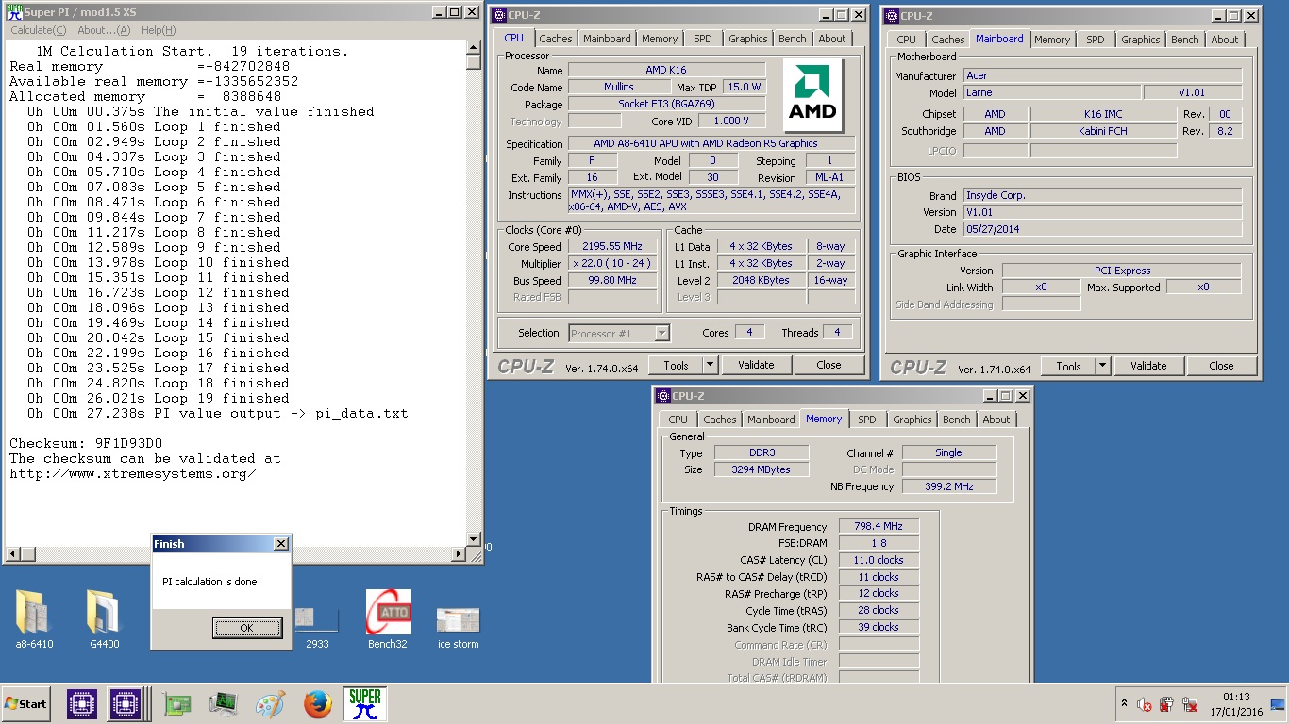Switch to Caches tab in CPU window
Image resolution: width=1289 pixels, height=724 pixels.
556,39
